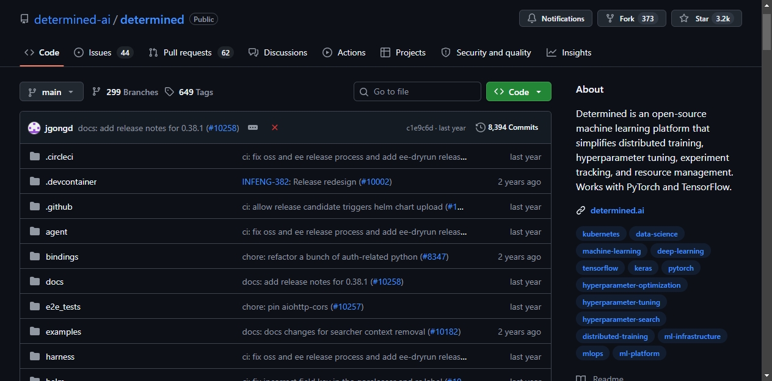Click the scrollbar down arrow
This screenshot has height=381, width=772.
click(x=767, y=375)
